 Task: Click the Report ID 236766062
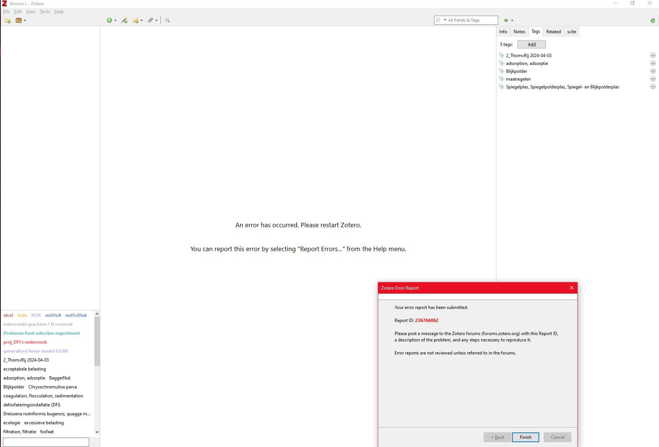coord(427,321)
